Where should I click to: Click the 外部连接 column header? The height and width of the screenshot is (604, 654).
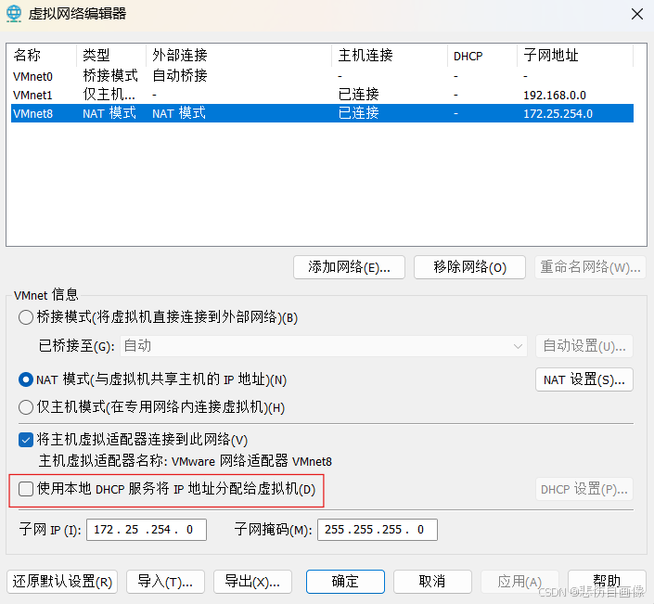[239, 55]
